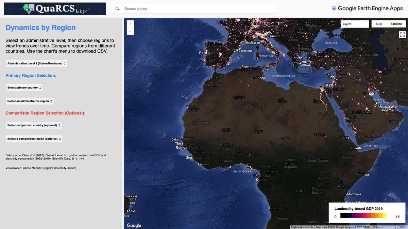Open Keyboard shortcuts
Image resolution: width=408 pixels, height=229 pixels.
point(302,227)
